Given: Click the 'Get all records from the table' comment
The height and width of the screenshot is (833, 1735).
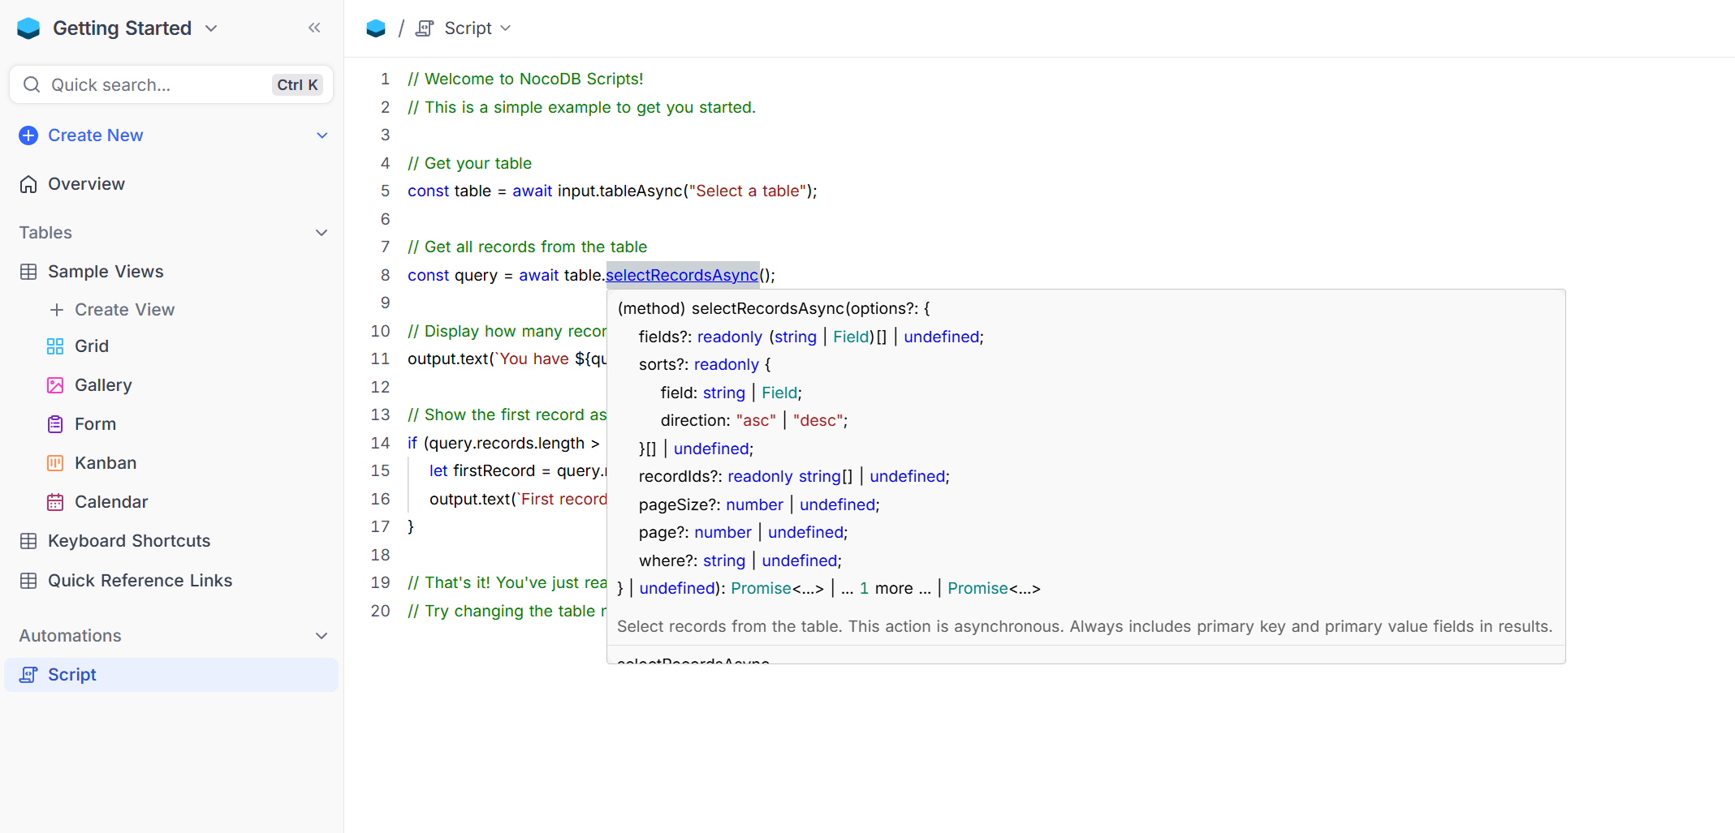Looking at the screenshot, I should click(527, 247).
